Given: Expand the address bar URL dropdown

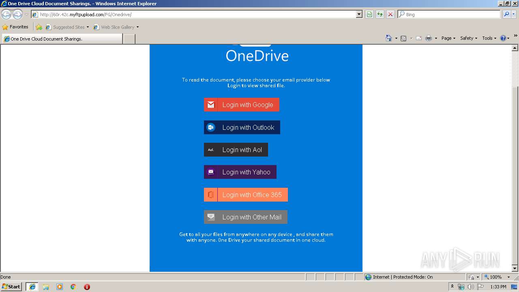Looking at the screenshot, I should pos(359,15).
